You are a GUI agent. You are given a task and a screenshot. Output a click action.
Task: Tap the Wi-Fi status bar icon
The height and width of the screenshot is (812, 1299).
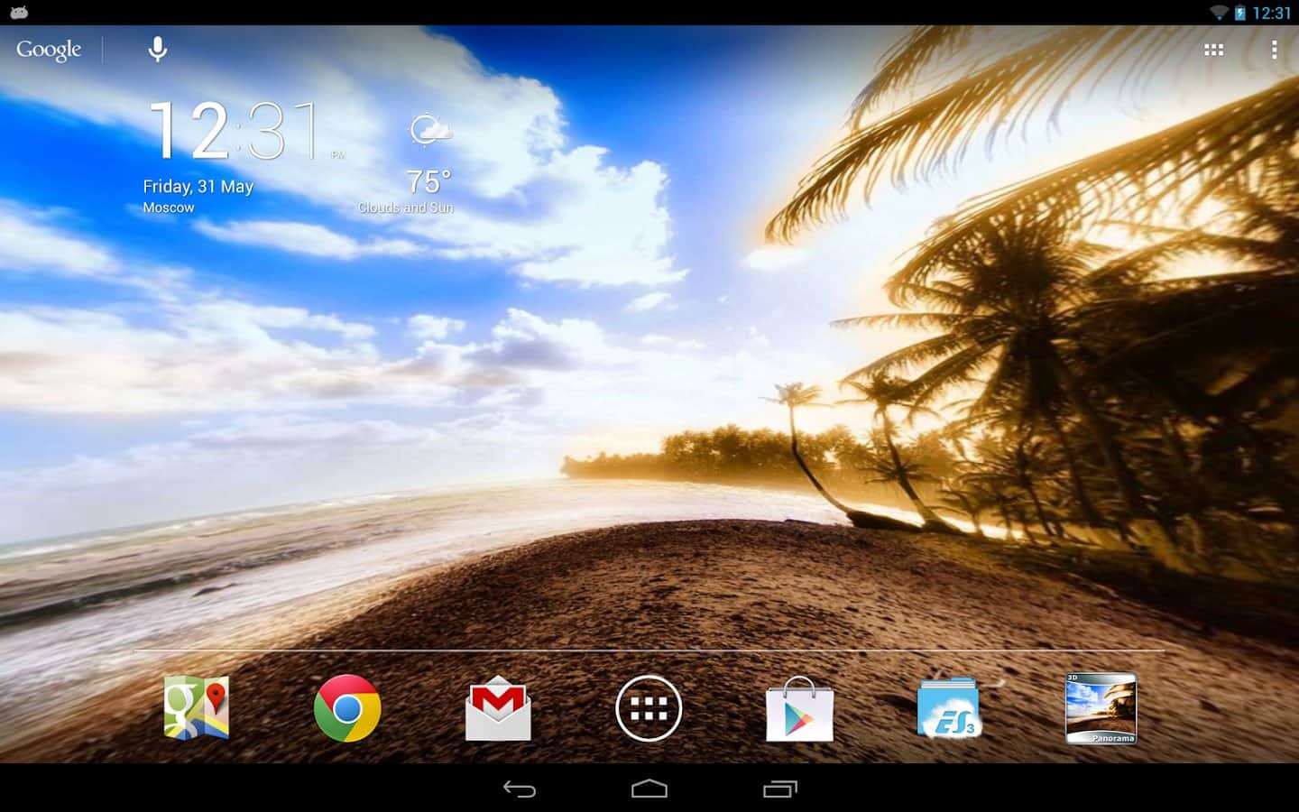(x=1219, y=13)
